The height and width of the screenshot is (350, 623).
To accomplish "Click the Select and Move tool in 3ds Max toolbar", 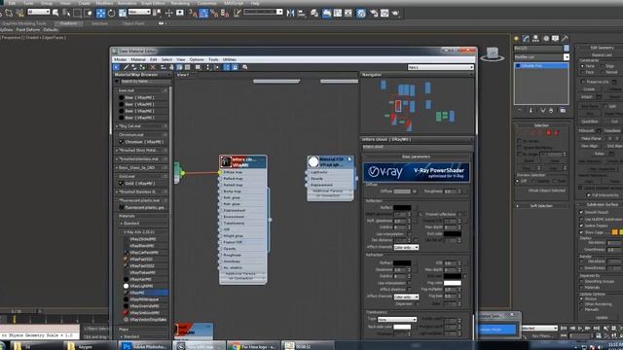I will (101, 13).
